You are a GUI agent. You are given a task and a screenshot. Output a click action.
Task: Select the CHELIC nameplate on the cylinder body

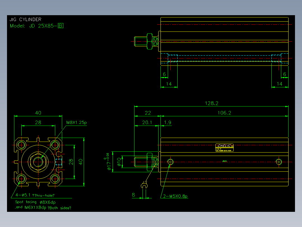224,147
